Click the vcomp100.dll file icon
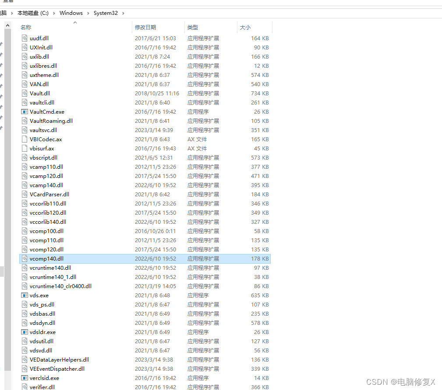This screenshot has height=390, width=442. 25,231
